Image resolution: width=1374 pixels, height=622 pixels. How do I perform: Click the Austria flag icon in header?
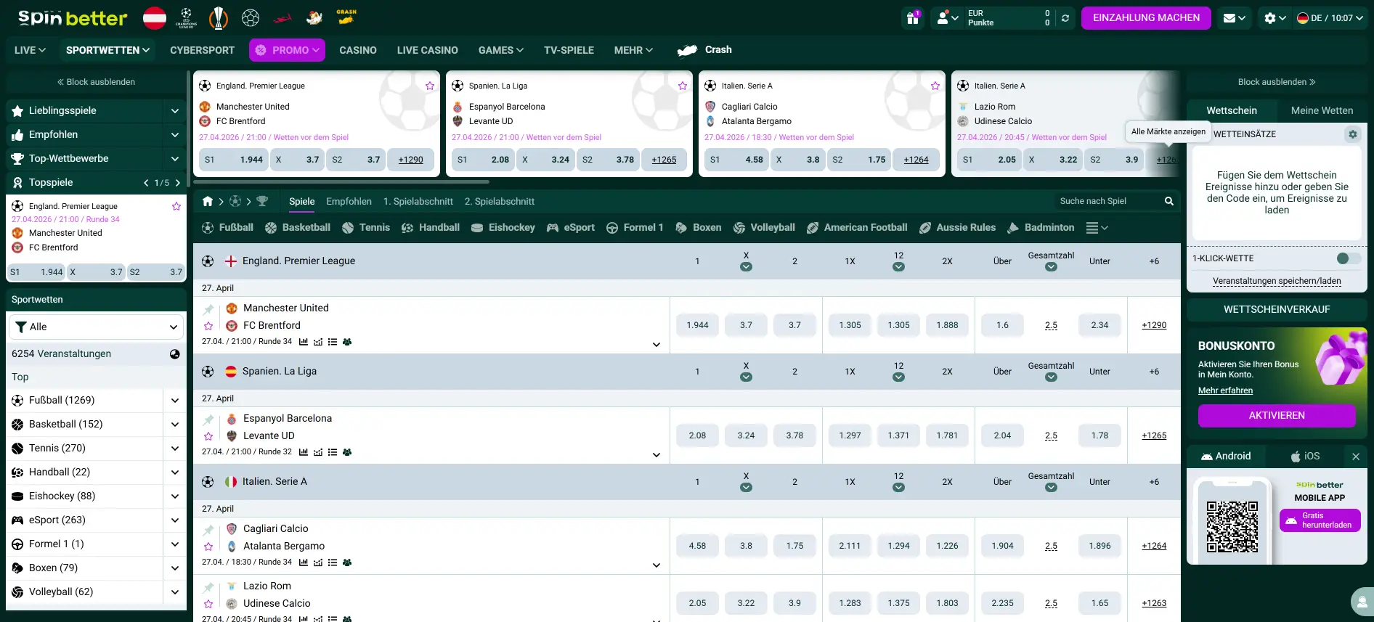click(155, 17)
